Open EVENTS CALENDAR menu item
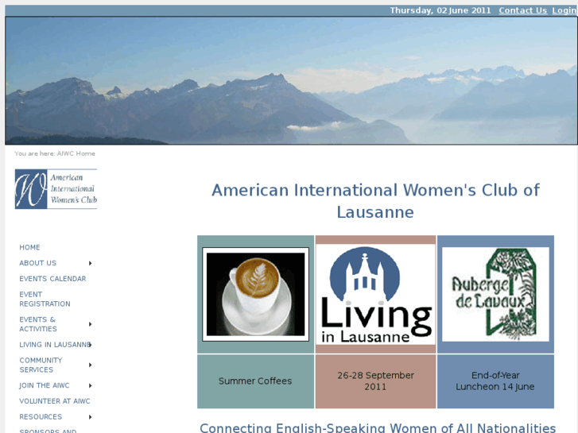 (52, 279)
